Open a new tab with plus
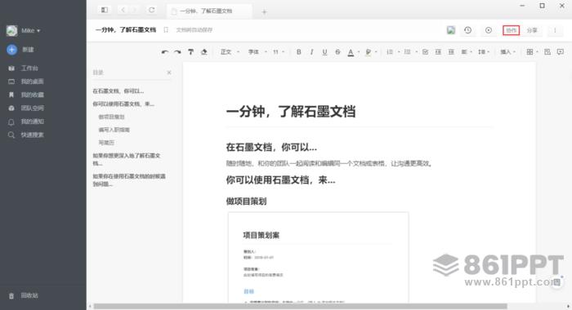The width and height of the screenshot is (572, 310). coord(264,12)
